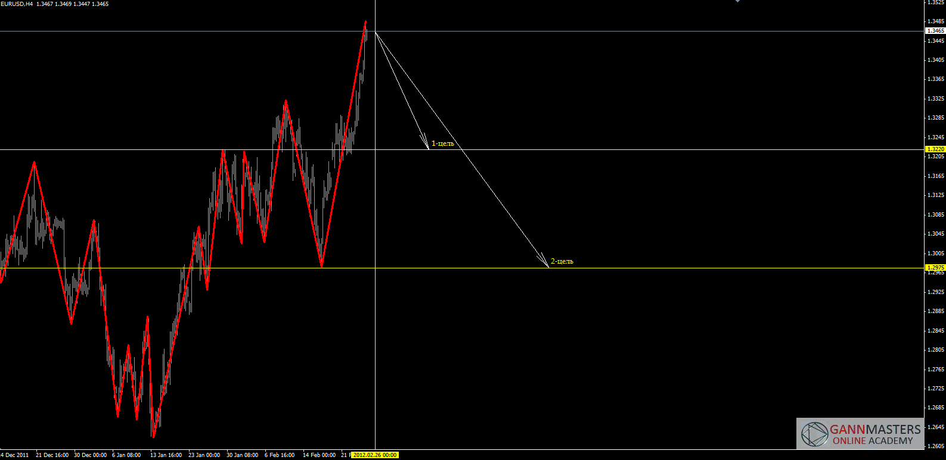Click the GannMasters logo emblem
This screenshot has width=946, height=460.
[814, 434]
